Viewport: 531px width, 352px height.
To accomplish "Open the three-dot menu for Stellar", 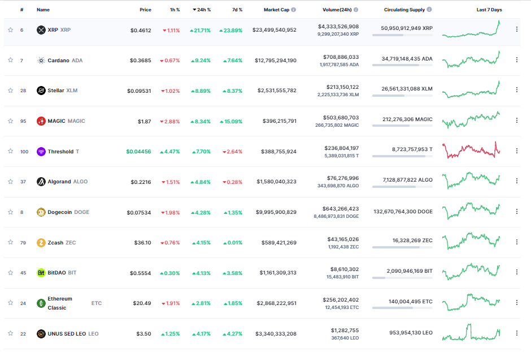I will point(517,90).
